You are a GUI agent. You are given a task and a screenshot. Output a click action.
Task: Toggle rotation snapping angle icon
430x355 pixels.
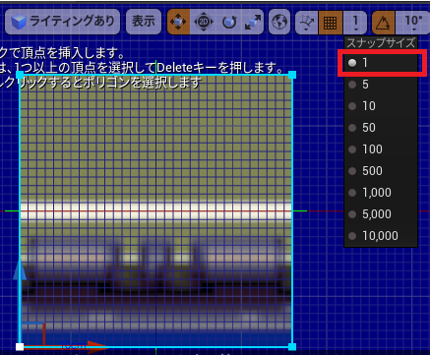(x=384, y=22)
